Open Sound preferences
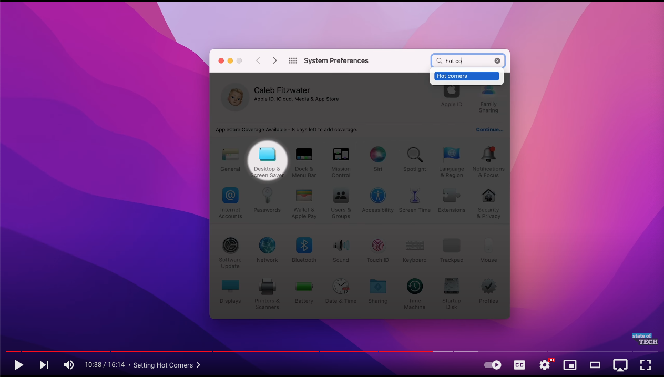 click(341, 246)
